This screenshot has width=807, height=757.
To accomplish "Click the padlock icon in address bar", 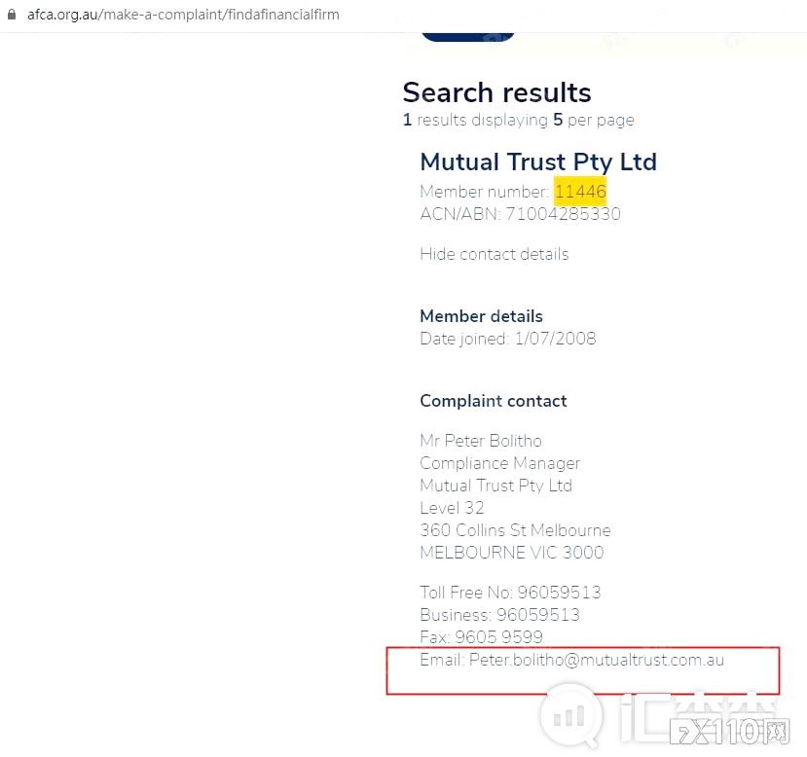I will tap(12, 14).
